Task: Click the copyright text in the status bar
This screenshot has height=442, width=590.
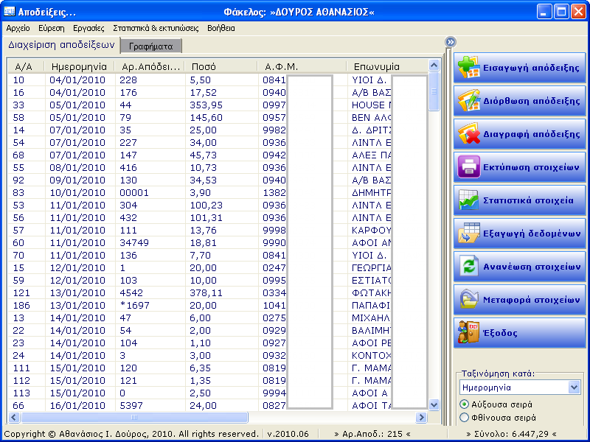Action: (x=131, y=434)
